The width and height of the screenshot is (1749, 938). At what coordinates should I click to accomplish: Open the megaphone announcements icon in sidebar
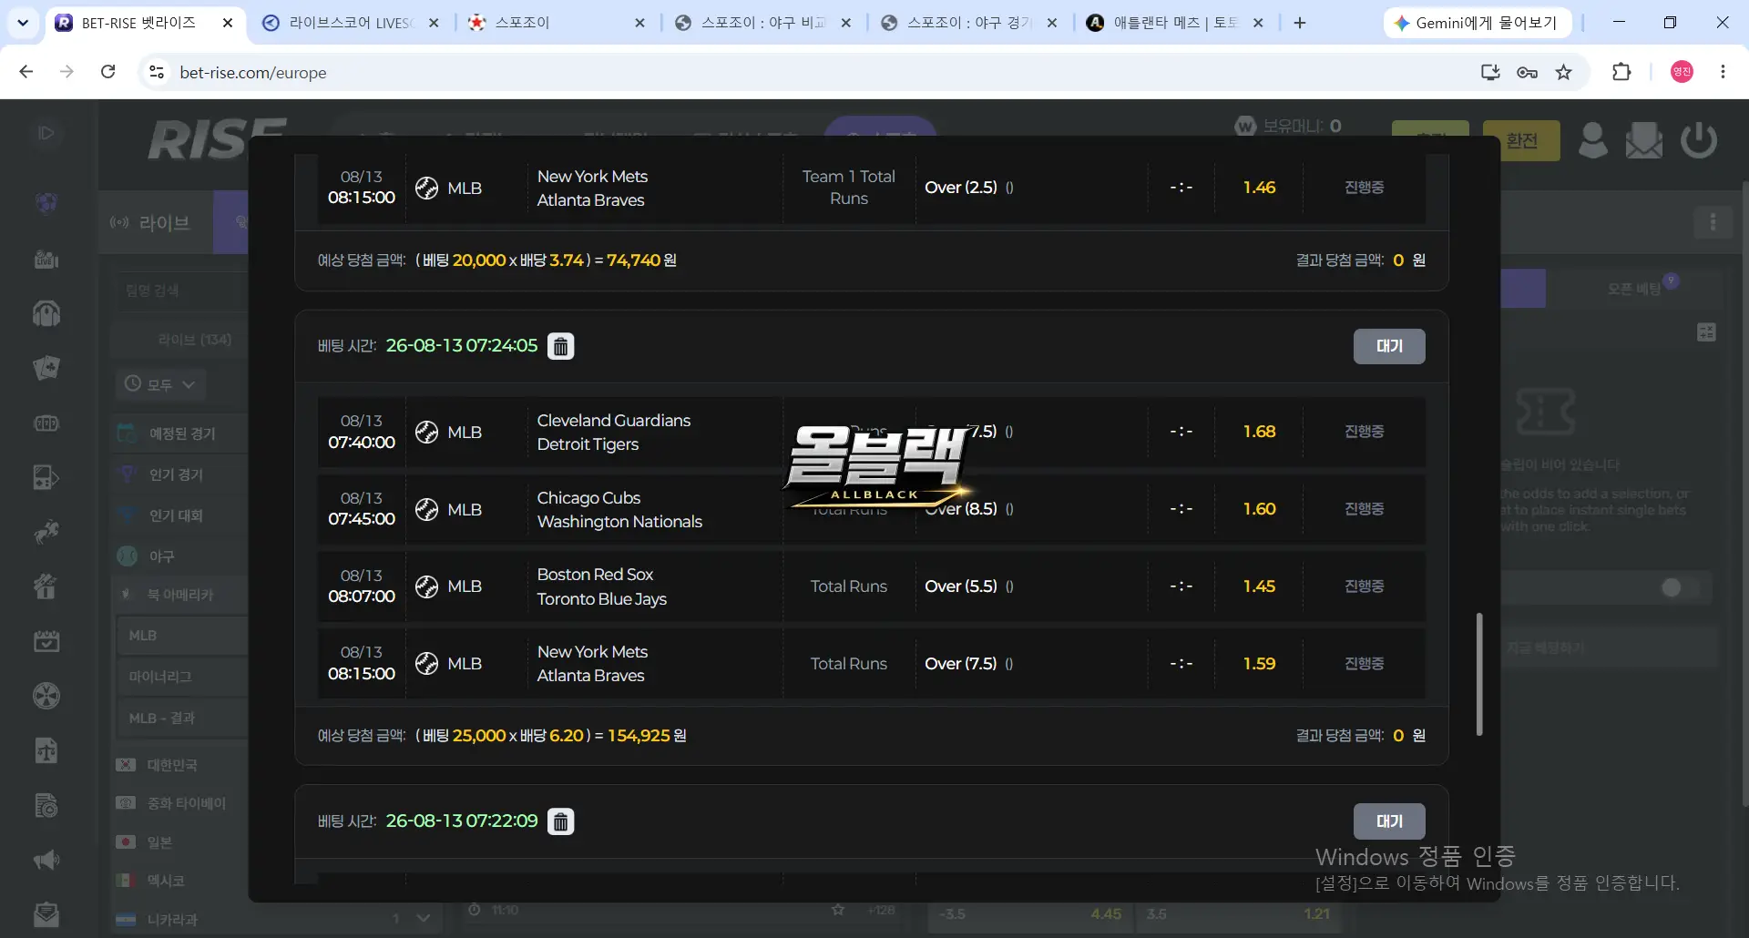[46, 861]
